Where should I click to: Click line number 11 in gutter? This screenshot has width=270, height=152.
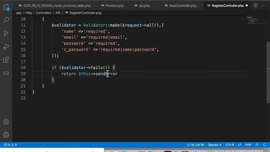pos(23,25)
